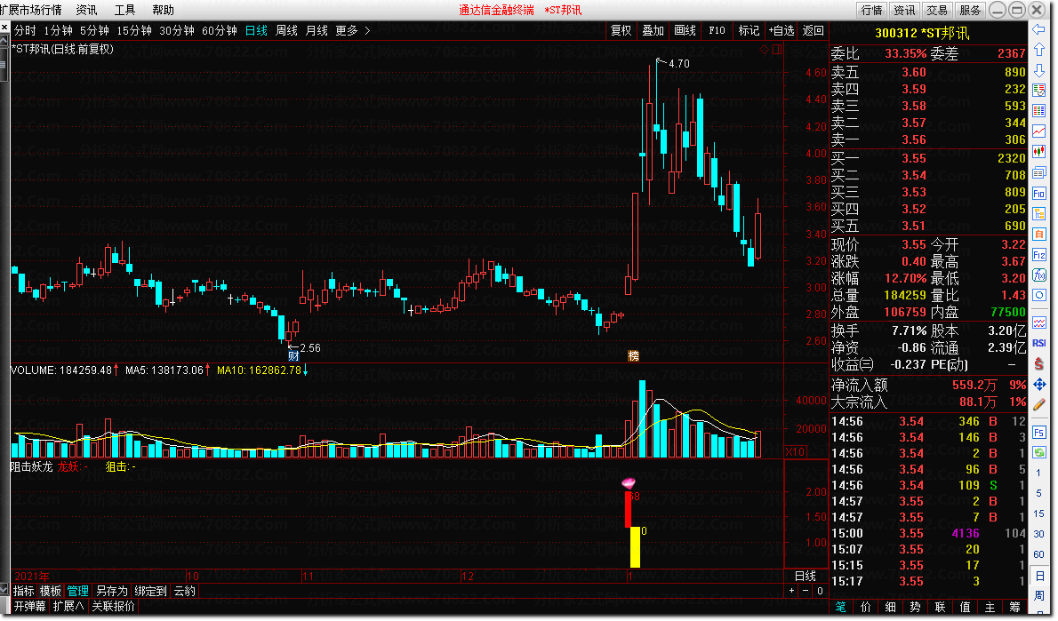
Task: Click the 返回 return button
Action: 814,30
